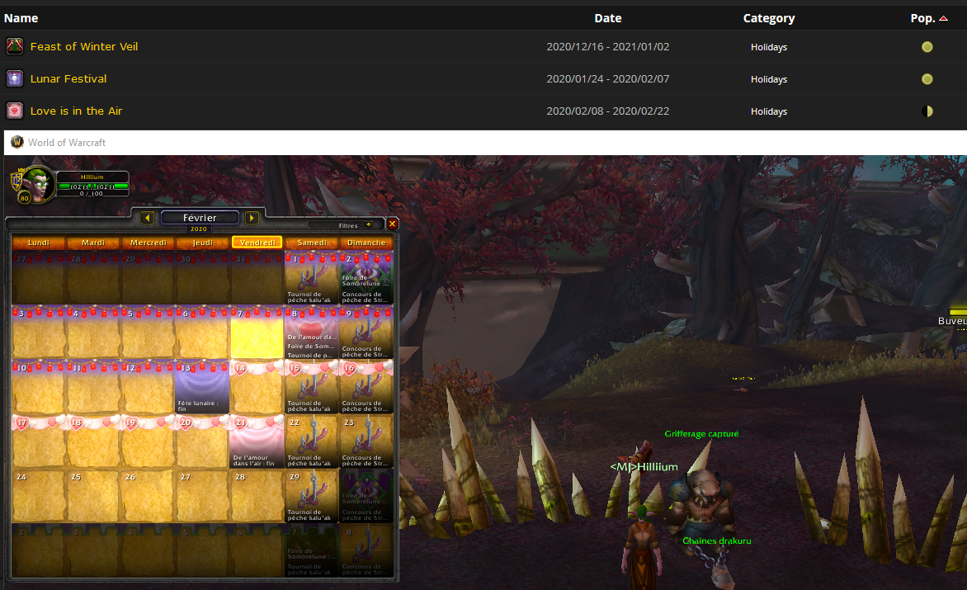Viewport: 967px width, 590px height.
Task: Click the Feast of Winter Veil popularity dot
Action: pyautogui.click(x=927, y=47)
